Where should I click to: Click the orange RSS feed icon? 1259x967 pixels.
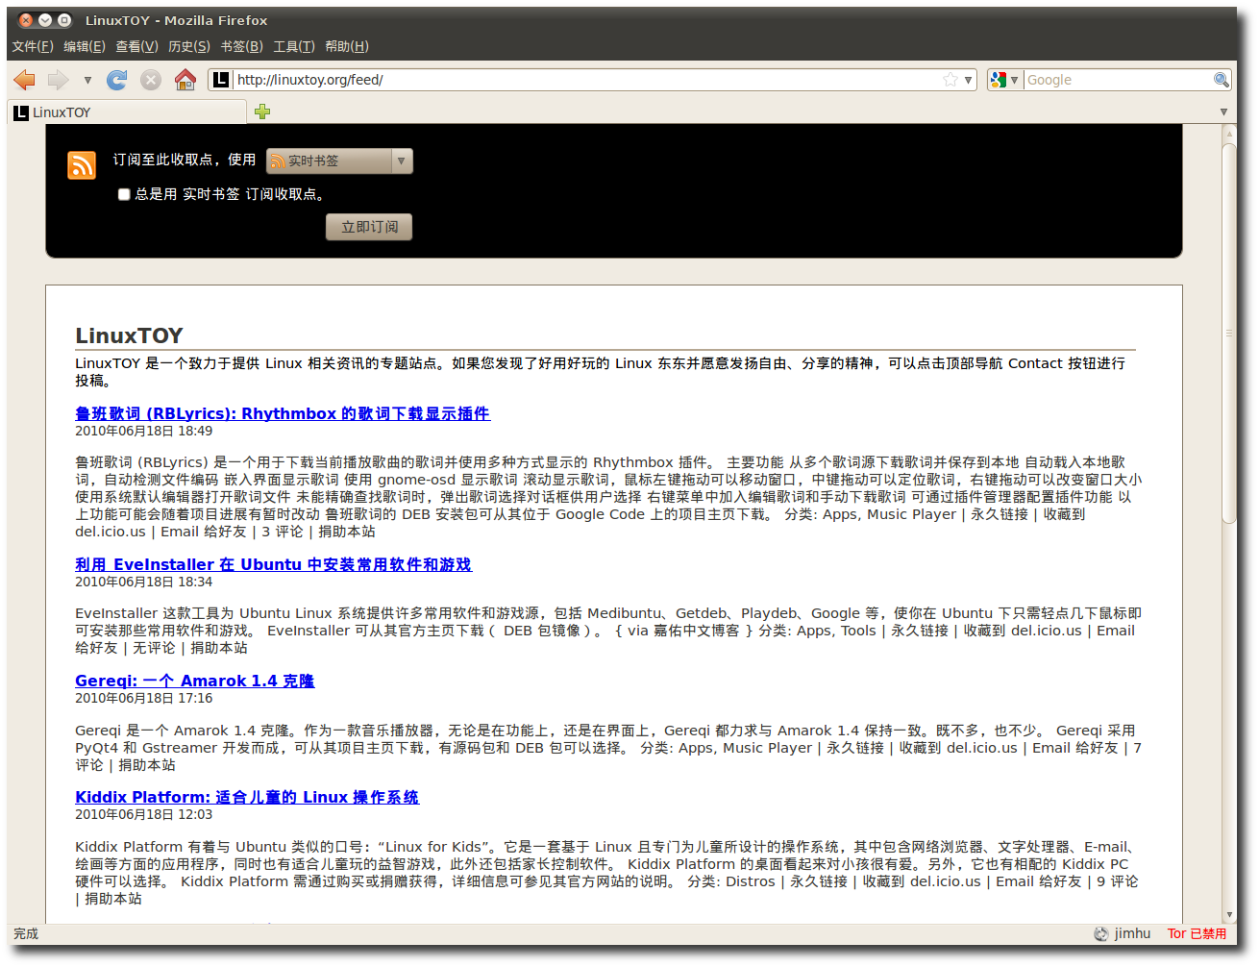[82, 165]
